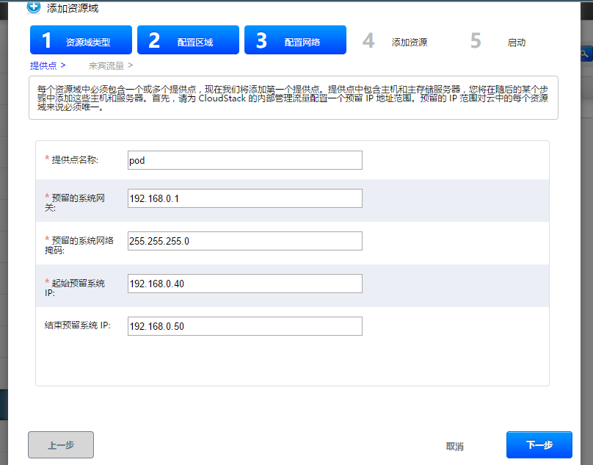Click 取消 to cancel the wizard
Image resolution: width=593 pixels, height=465 pixels.
click(454, 446)
